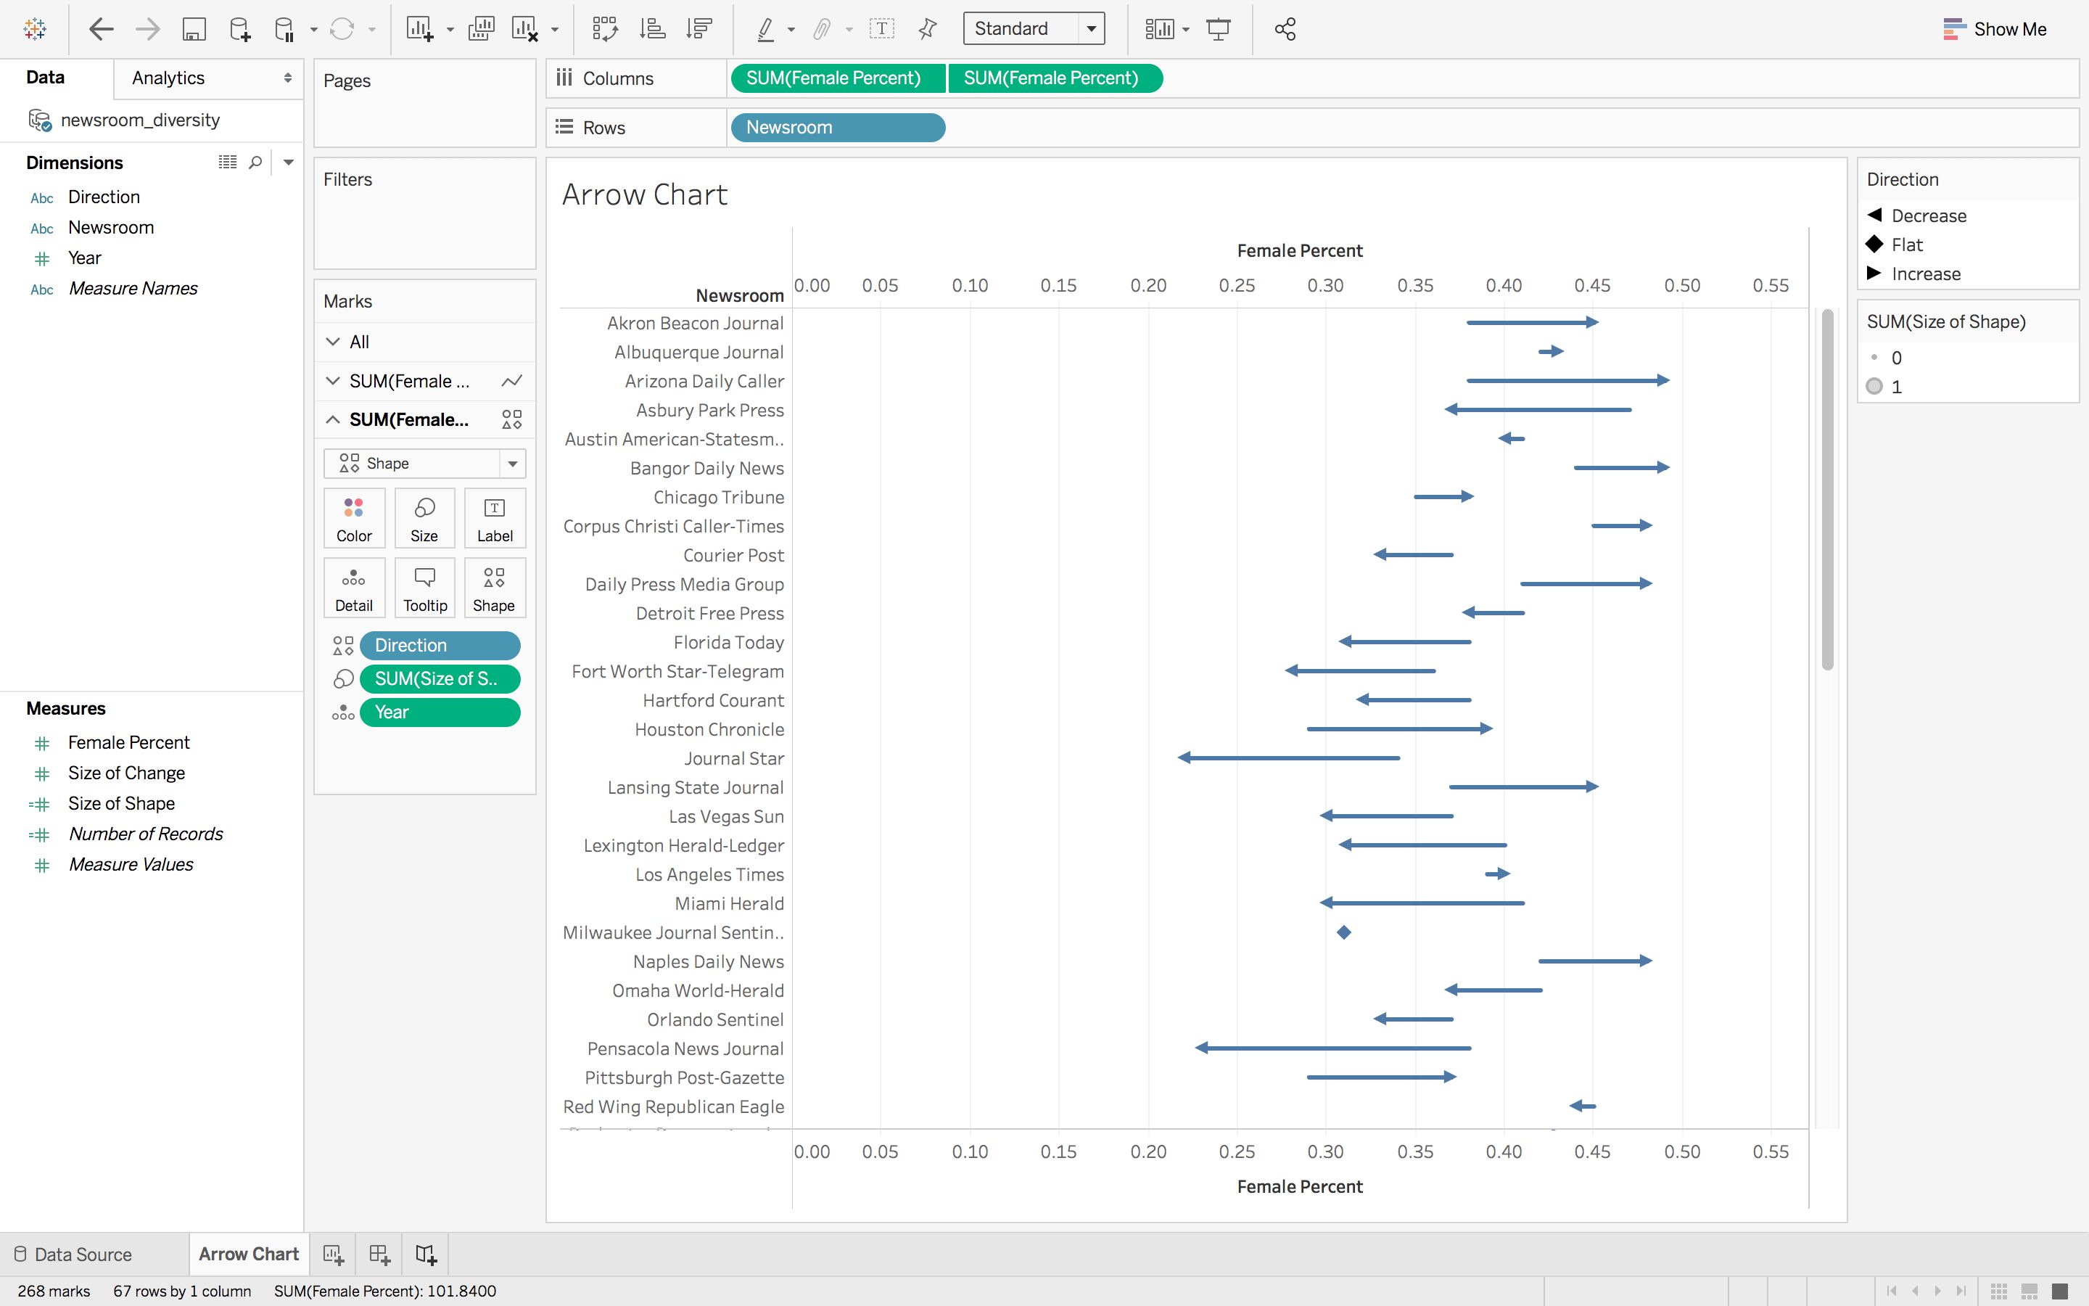Click the first SUM(Female Percent) Columns pill
This screenshot has height=1306, width=2089.
(837, 78)
